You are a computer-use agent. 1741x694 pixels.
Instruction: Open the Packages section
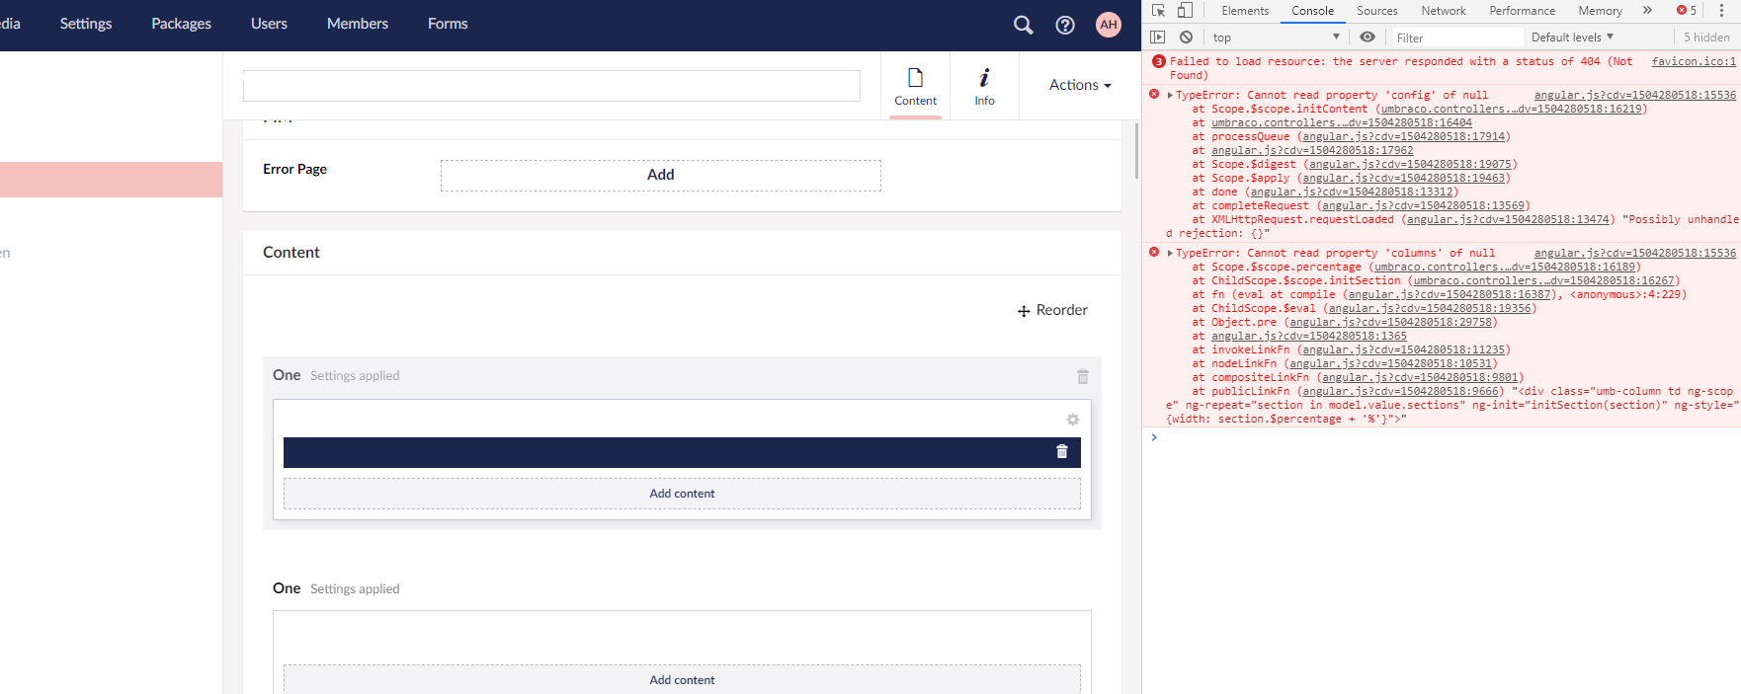pyautogui.click(x=181, y=24)
